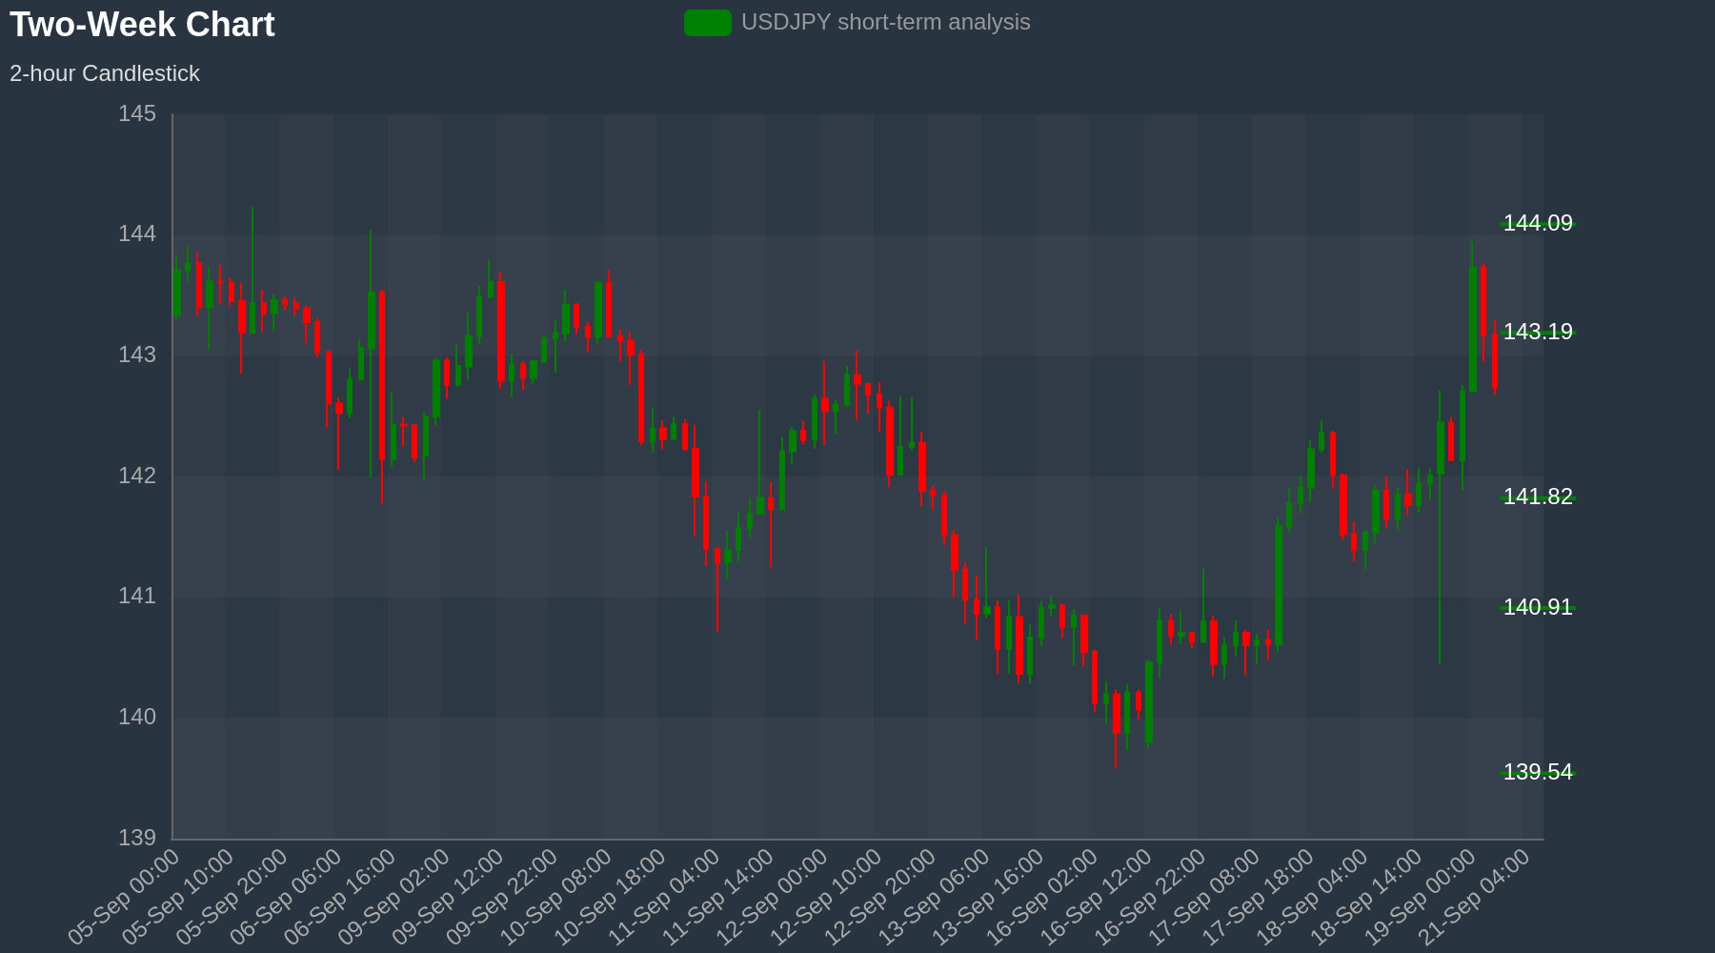Click the 145 y-axis tick label
The image size is (1715, 953).
(x=137, y=114)
